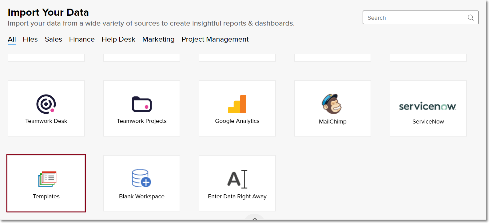Switch to the All tab

click(12, 39)
